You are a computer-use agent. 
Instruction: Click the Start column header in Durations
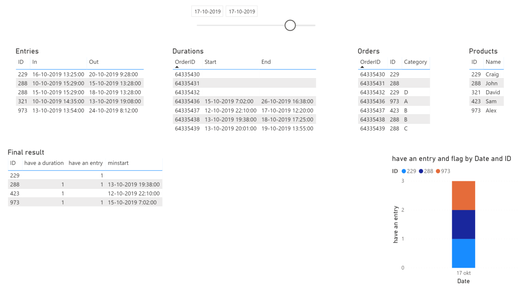[210, 62]
